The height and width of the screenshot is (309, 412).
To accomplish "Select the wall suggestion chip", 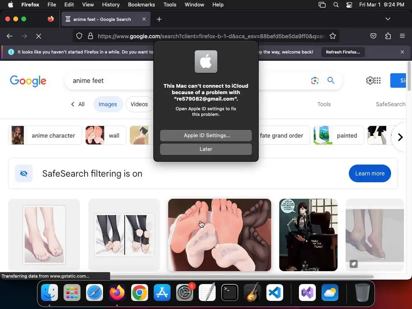I will pos(106,135).
